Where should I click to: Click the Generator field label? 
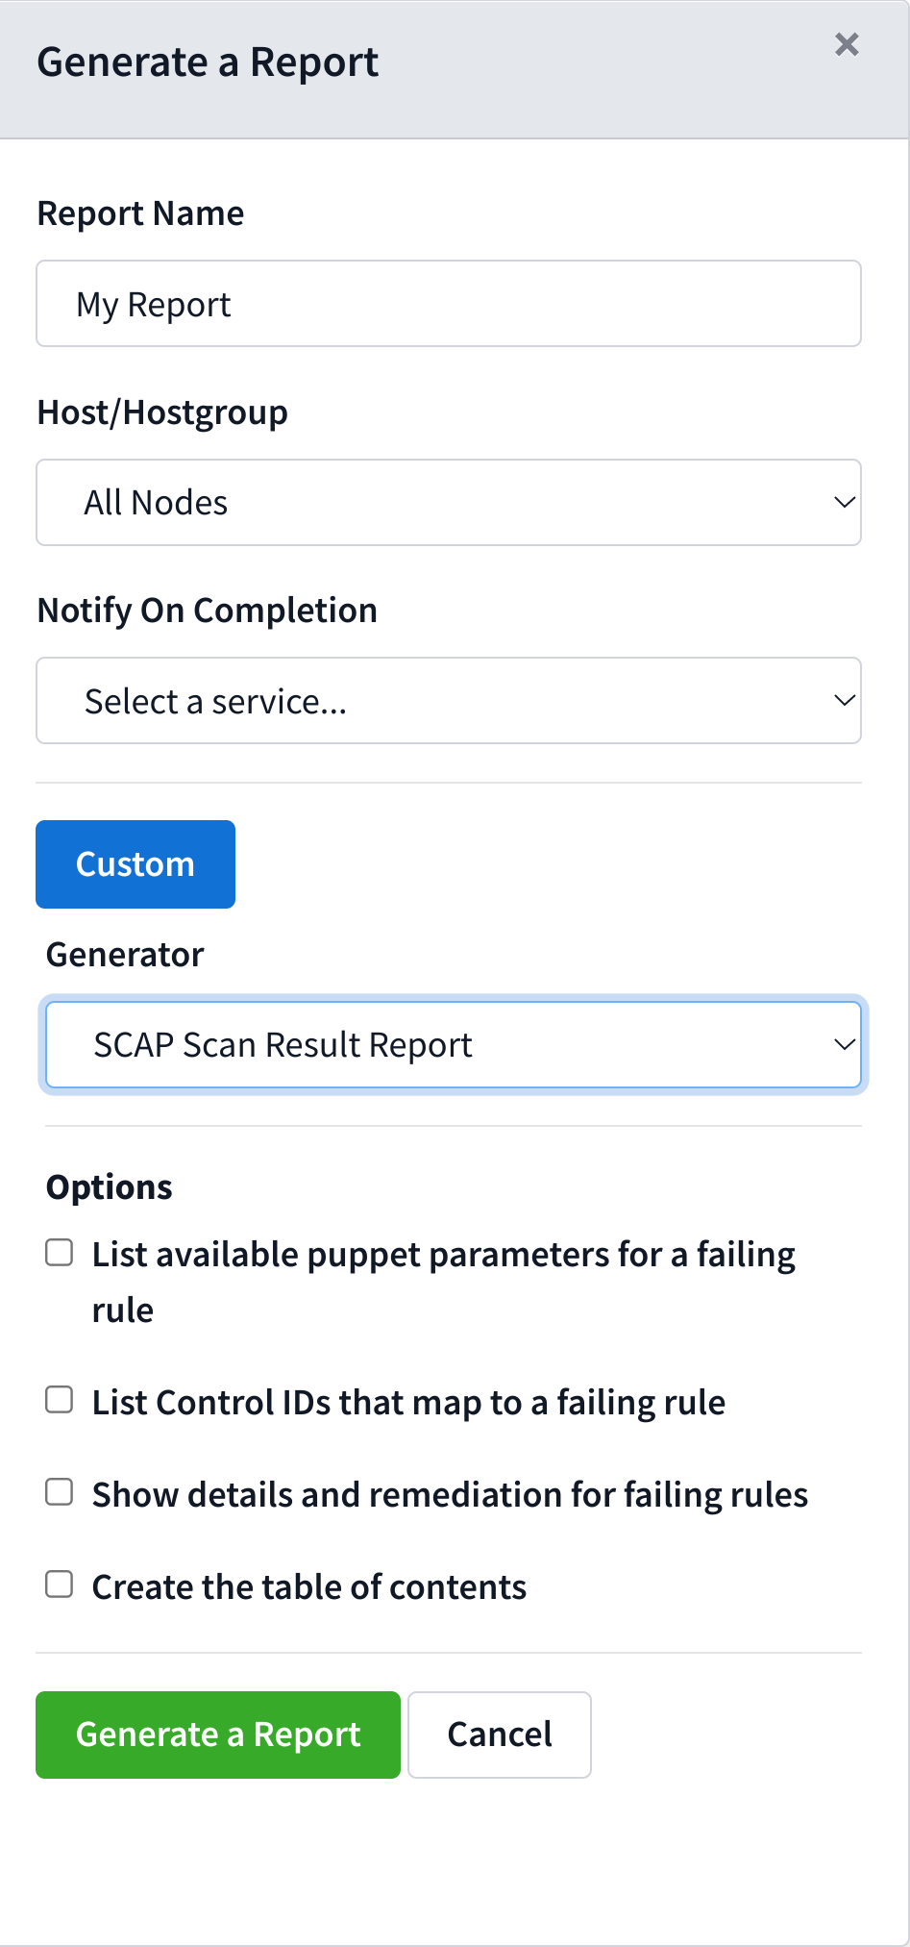click(x=125, y=955)
